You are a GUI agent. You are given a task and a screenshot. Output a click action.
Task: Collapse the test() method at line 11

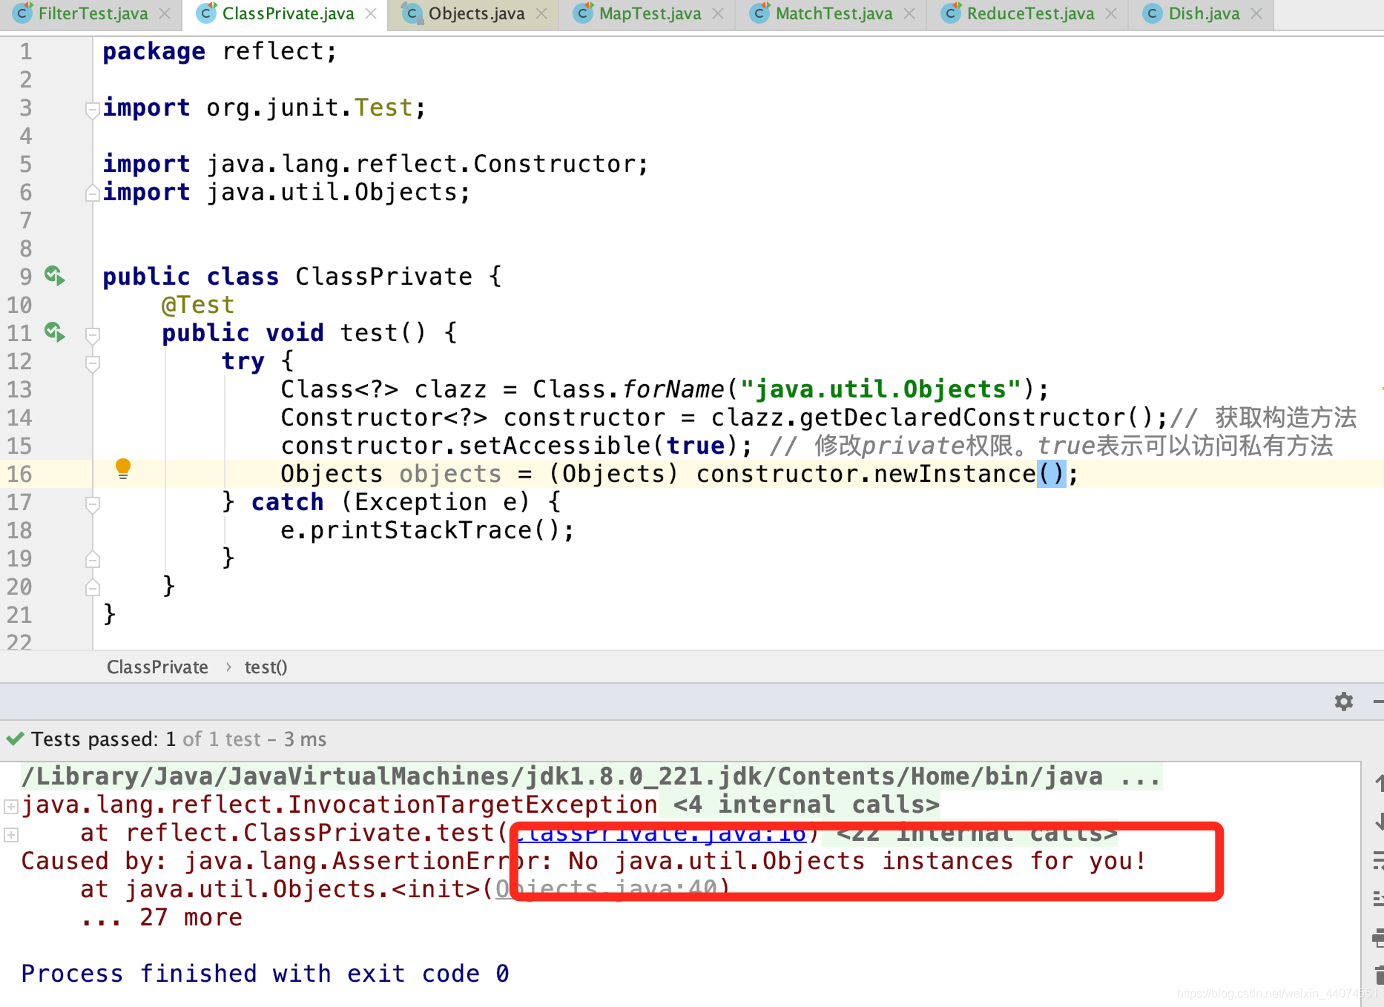click(x=93, y=335)
